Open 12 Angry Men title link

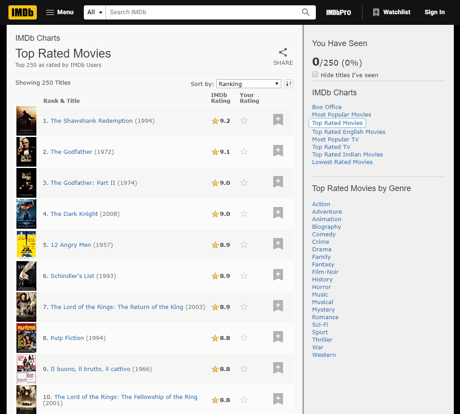pos(71,245)
